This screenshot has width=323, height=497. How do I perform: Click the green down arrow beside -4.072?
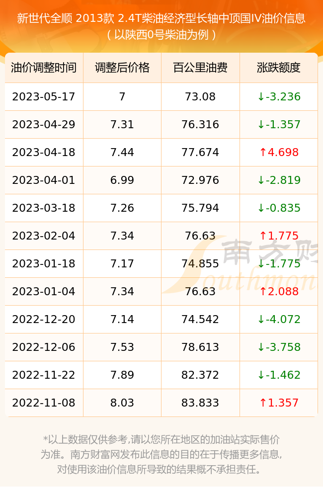click(x=261, y=319)
